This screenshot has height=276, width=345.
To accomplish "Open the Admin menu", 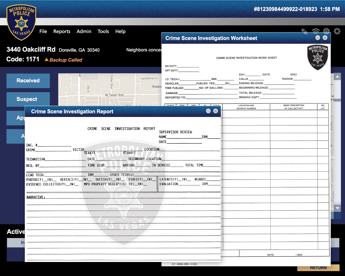I will point(84,32).
